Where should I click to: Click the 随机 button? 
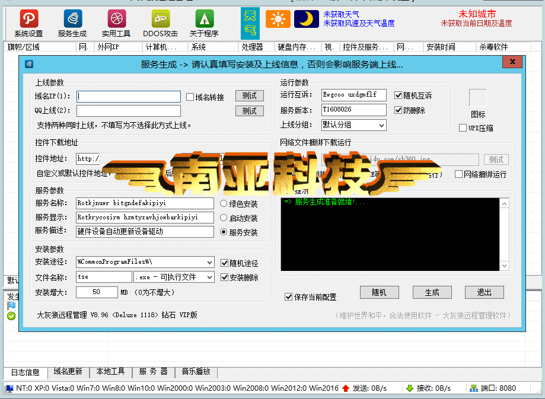[379, 292]
